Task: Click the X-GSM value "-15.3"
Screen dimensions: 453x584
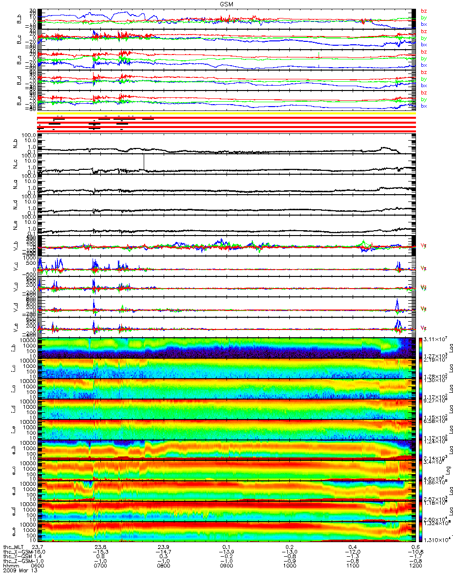Action: point(100,552)
